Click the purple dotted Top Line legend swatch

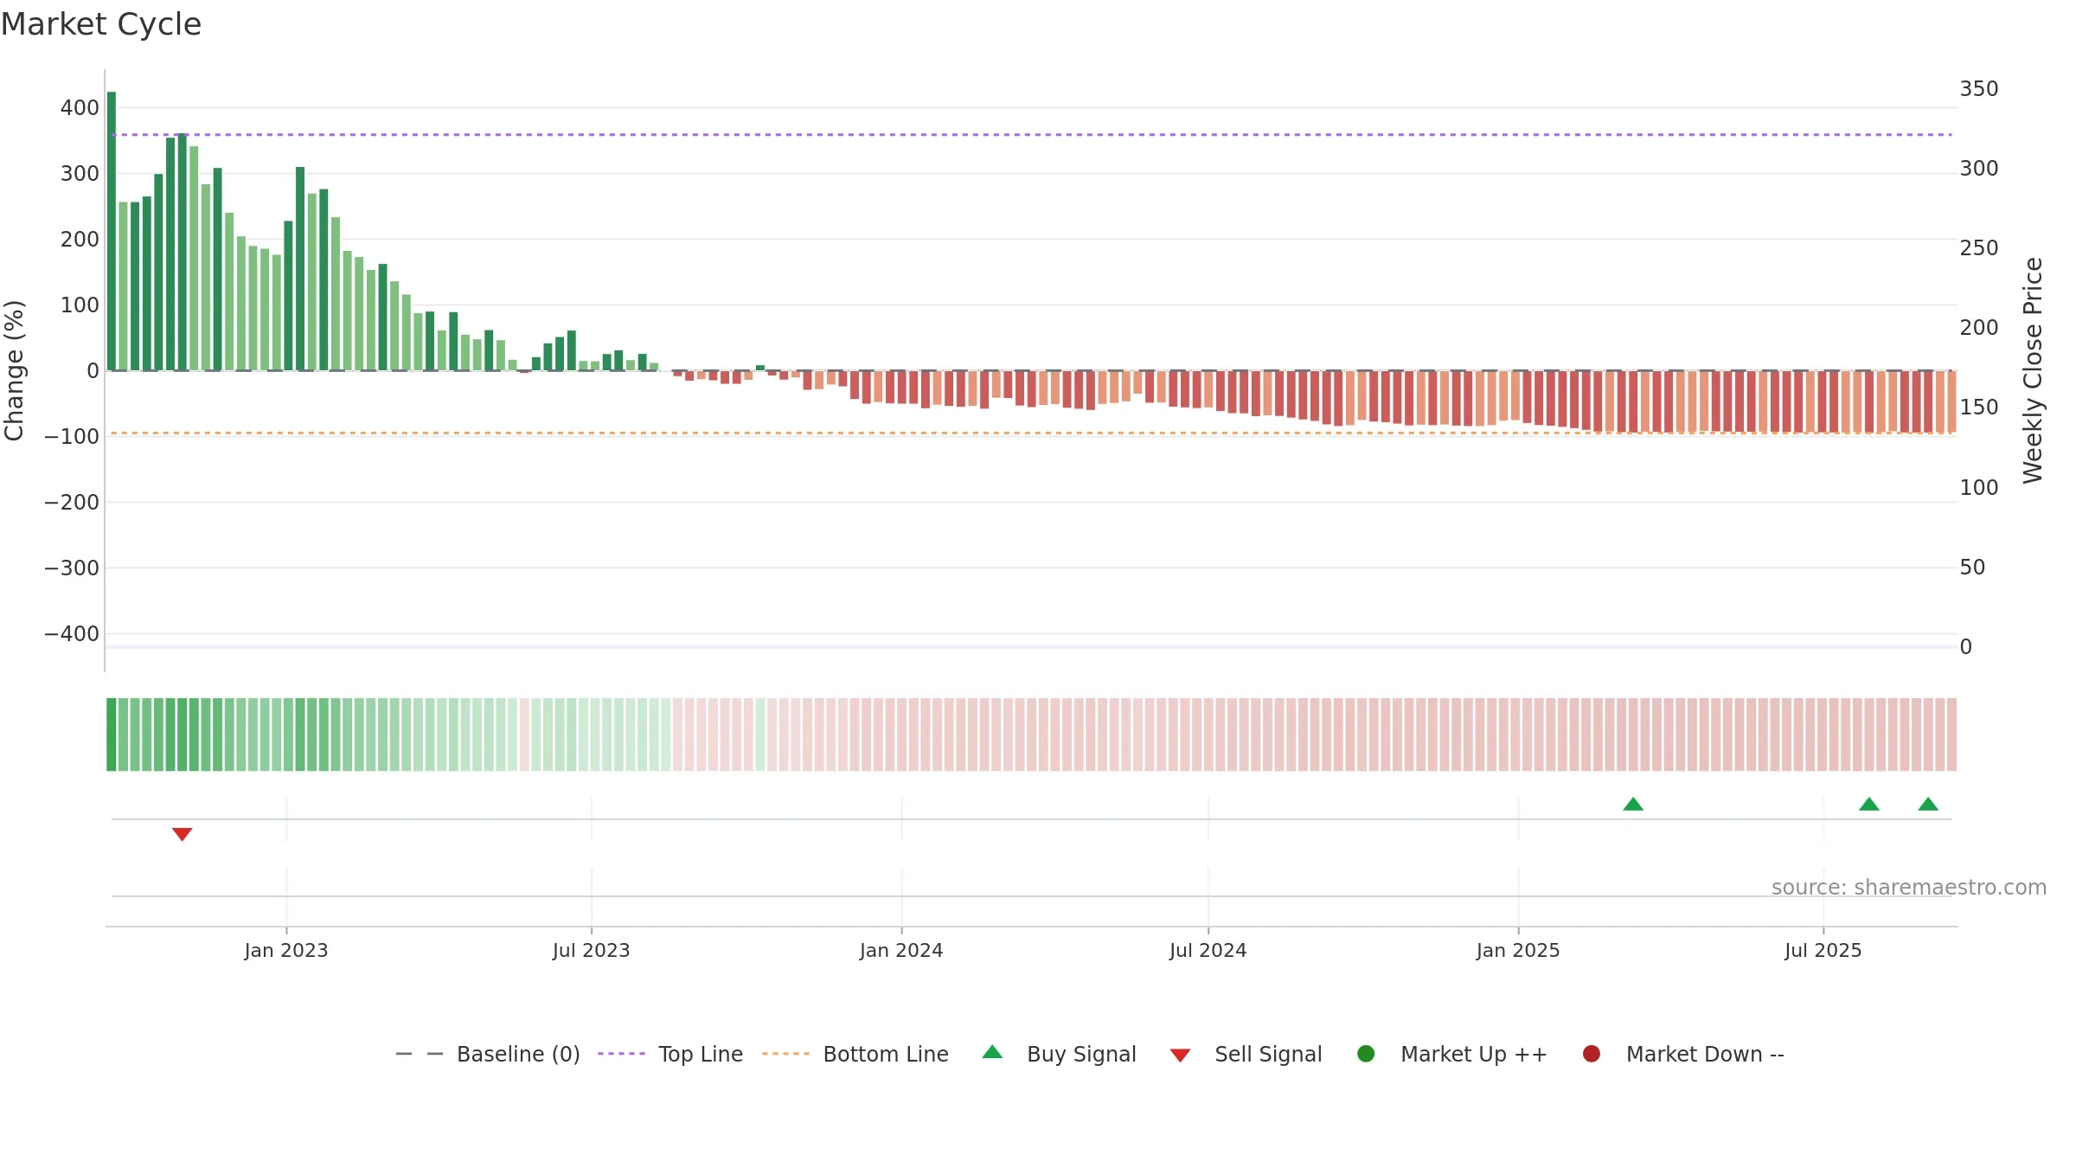[622, 1054]
